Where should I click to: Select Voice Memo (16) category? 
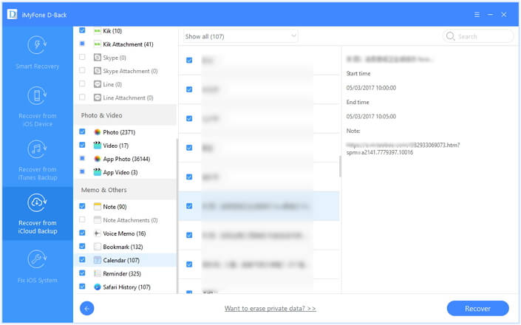[x=124, y=233]
